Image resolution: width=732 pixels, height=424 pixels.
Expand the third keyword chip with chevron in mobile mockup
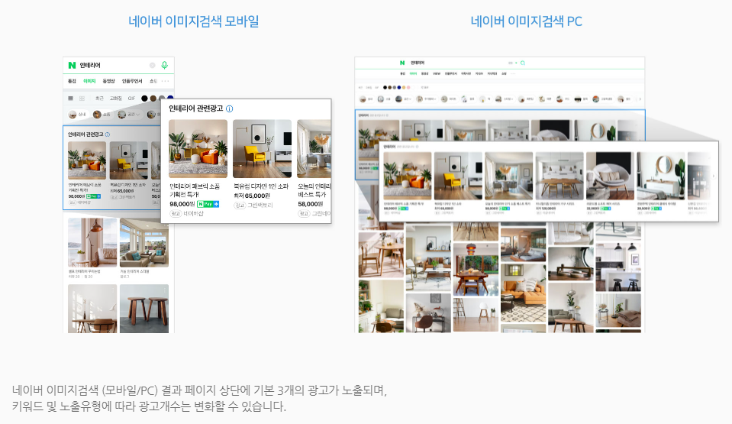tap(129, 115)
